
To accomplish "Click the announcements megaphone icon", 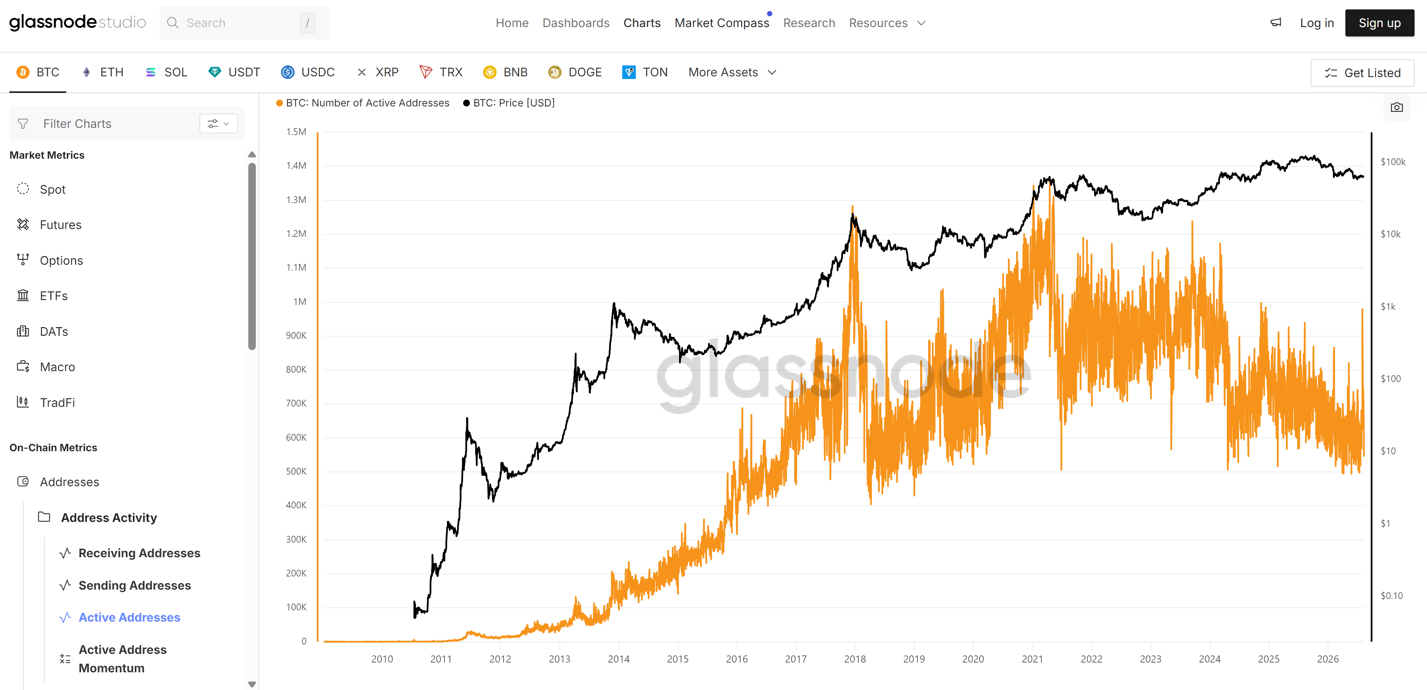I will [1276, 23].
